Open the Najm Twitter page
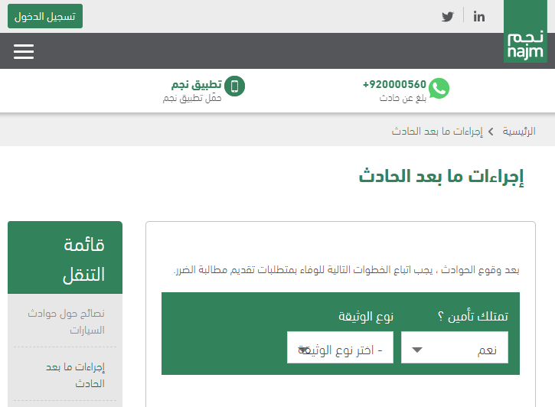Image resolution: width=555 pixels, height=407 pixels. pos(448,16)
